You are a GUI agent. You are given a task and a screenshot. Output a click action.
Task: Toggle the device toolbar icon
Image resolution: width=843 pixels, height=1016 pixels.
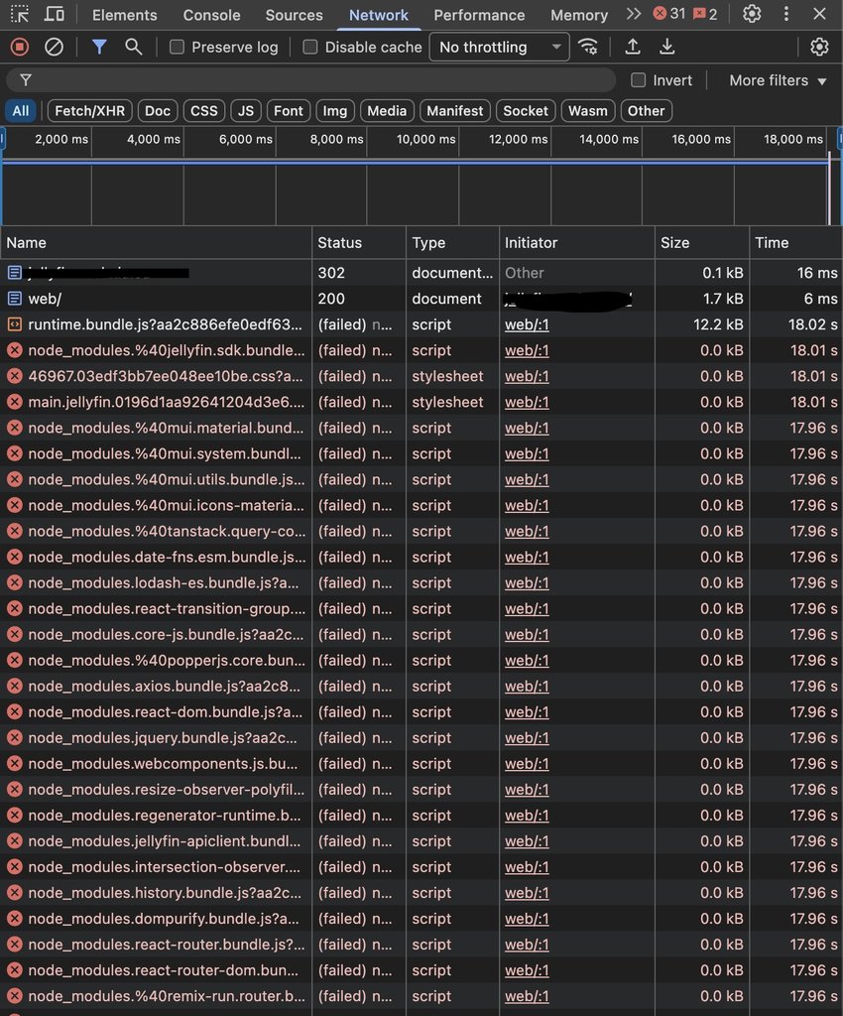(55, 14)
